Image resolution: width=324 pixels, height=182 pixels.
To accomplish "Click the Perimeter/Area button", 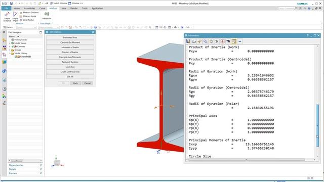I will point(70,37).
